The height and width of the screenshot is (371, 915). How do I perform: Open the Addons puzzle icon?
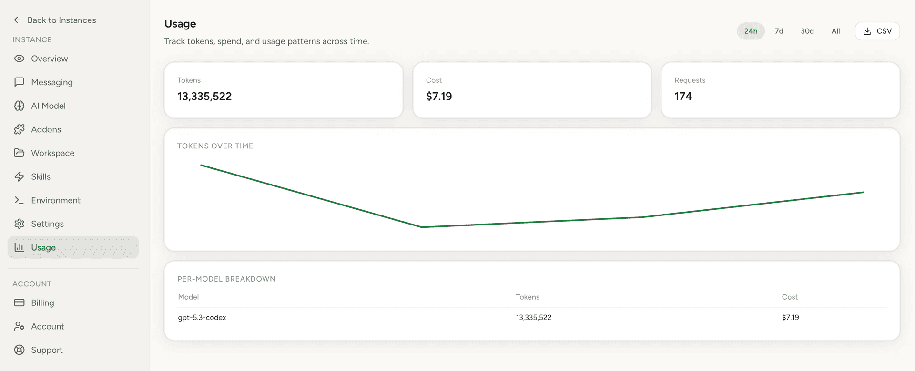19,129
